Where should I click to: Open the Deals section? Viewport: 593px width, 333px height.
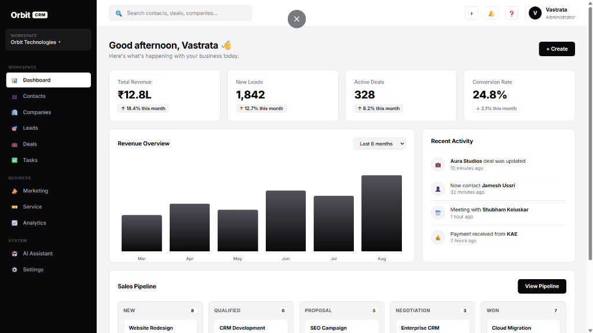point(49,144)
